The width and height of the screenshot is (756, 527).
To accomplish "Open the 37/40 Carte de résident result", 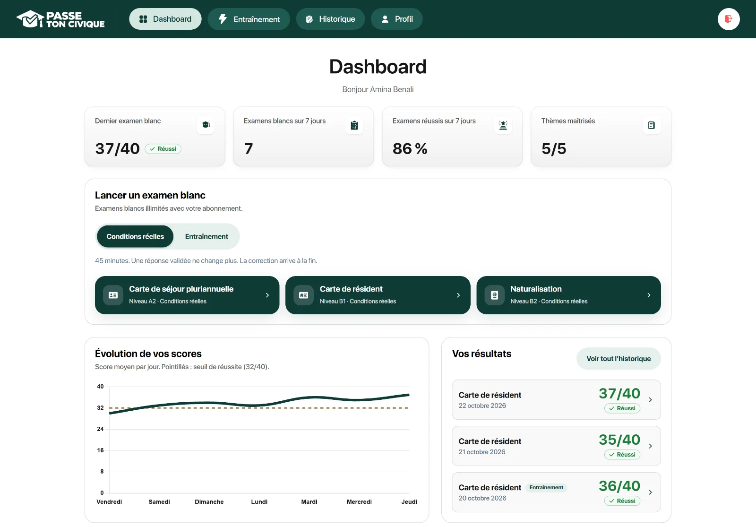I will [x=556, y=400].
